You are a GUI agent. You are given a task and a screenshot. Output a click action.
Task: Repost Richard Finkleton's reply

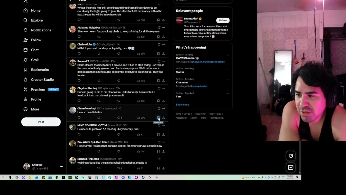coord(99,168)
